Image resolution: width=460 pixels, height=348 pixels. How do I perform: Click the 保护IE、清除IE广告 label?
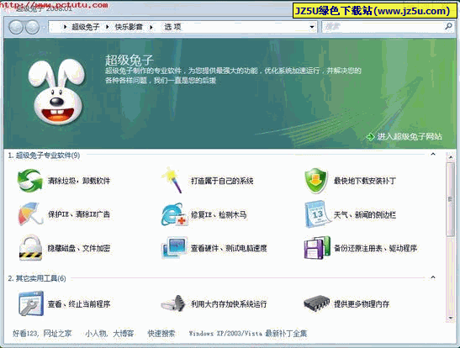pos(79,214)
